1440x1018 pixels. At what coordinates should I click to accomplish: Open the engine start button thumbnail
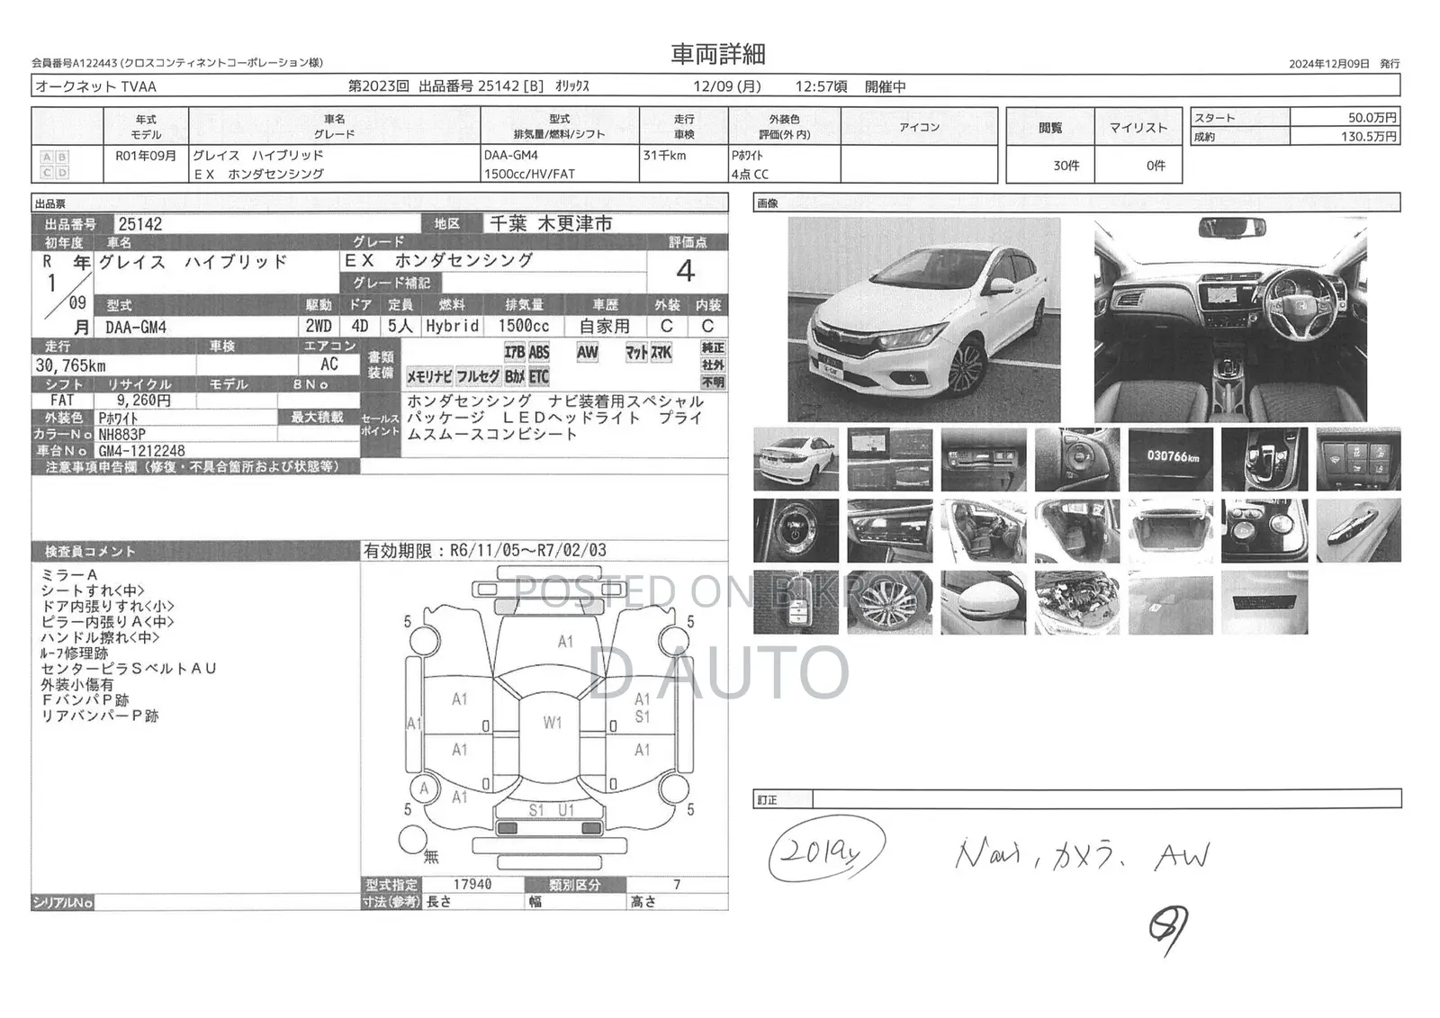(796, 531)
